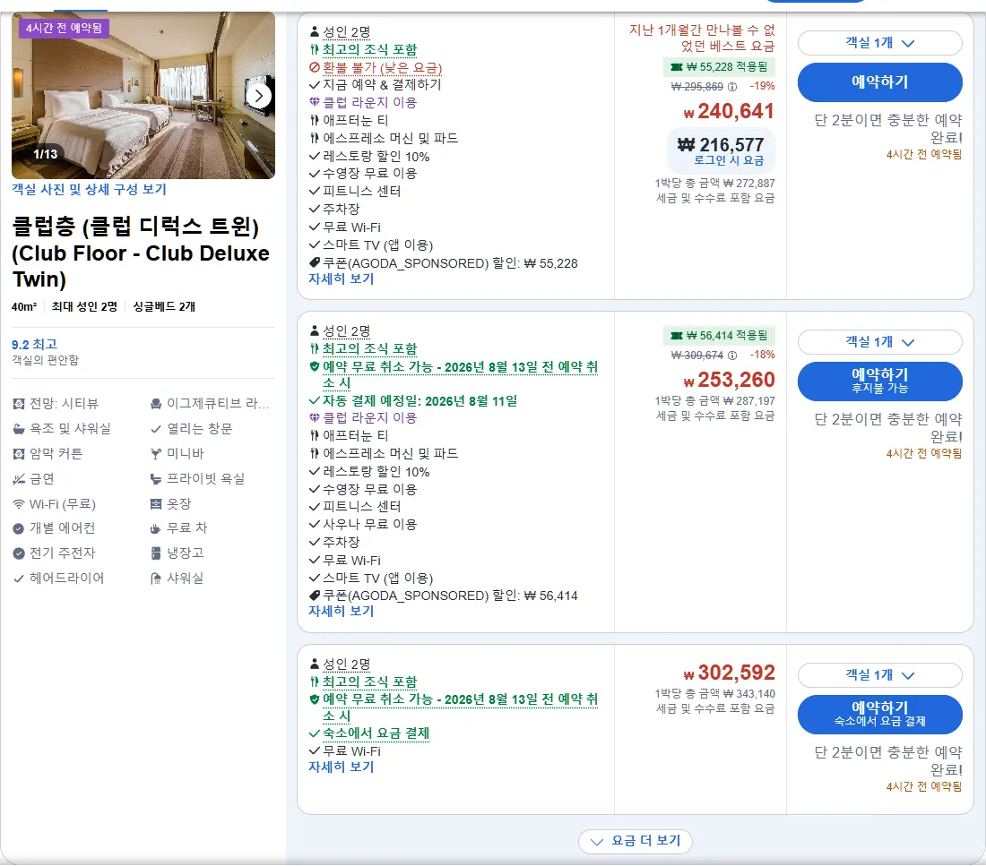Click the 개별 에어컨 air conditioning icon
The width and height of the screenshot is (986, 866).
(x=19, y=528)
